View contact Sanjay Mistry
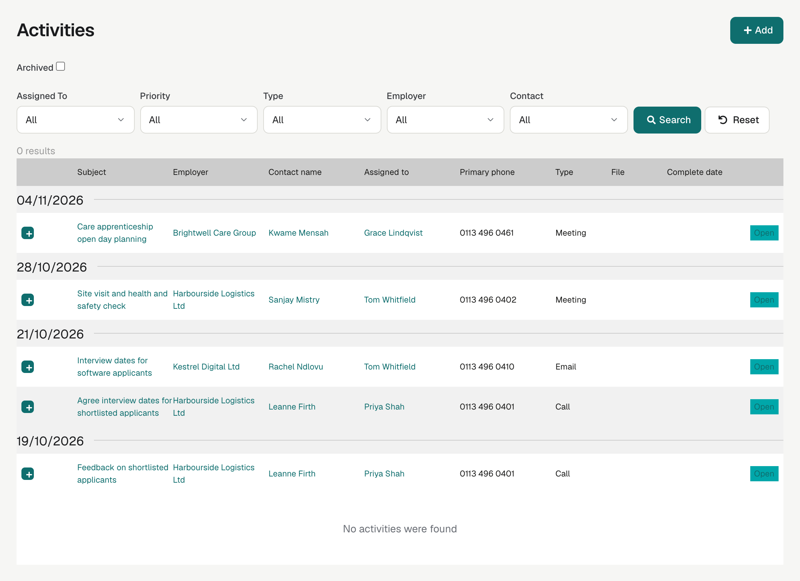Viewport: 800px width, 581px height. (294, 300)
